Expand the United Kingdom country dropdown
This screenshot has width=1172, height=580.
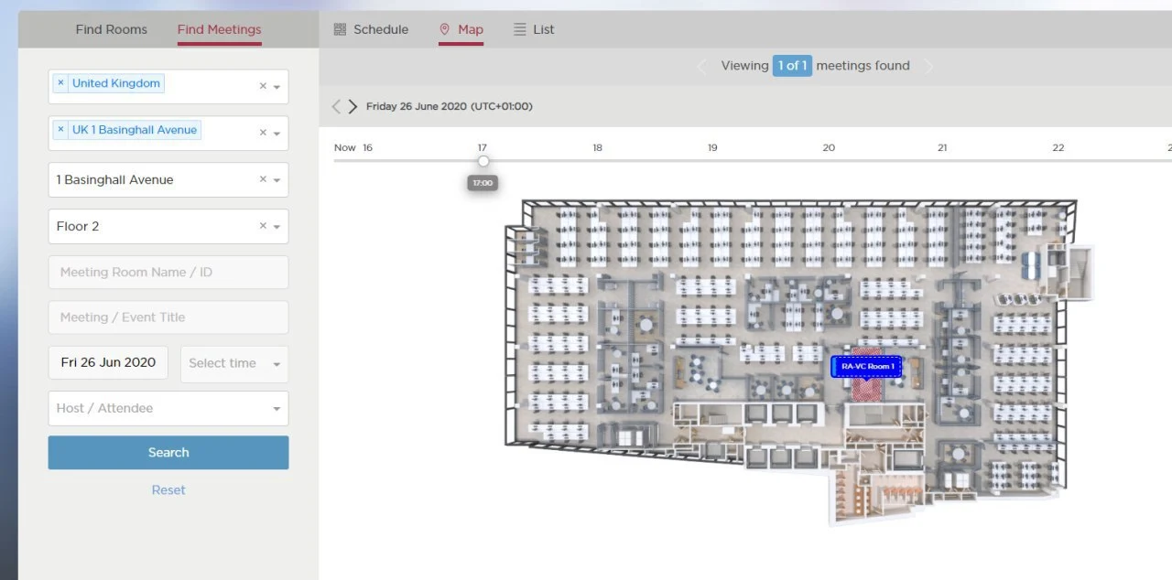click(277, 87)
